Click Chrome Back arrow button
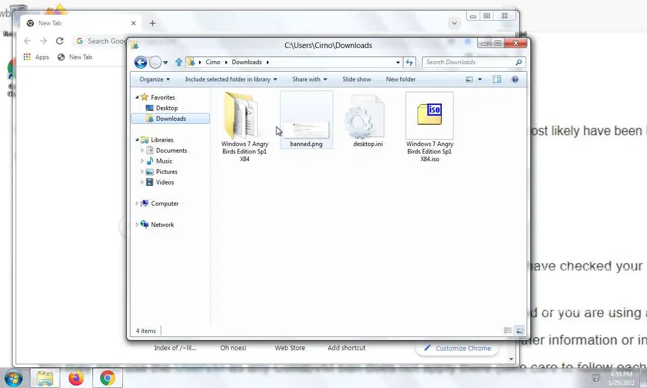Screen dimensions: 647x388 [x=27, y=41]
